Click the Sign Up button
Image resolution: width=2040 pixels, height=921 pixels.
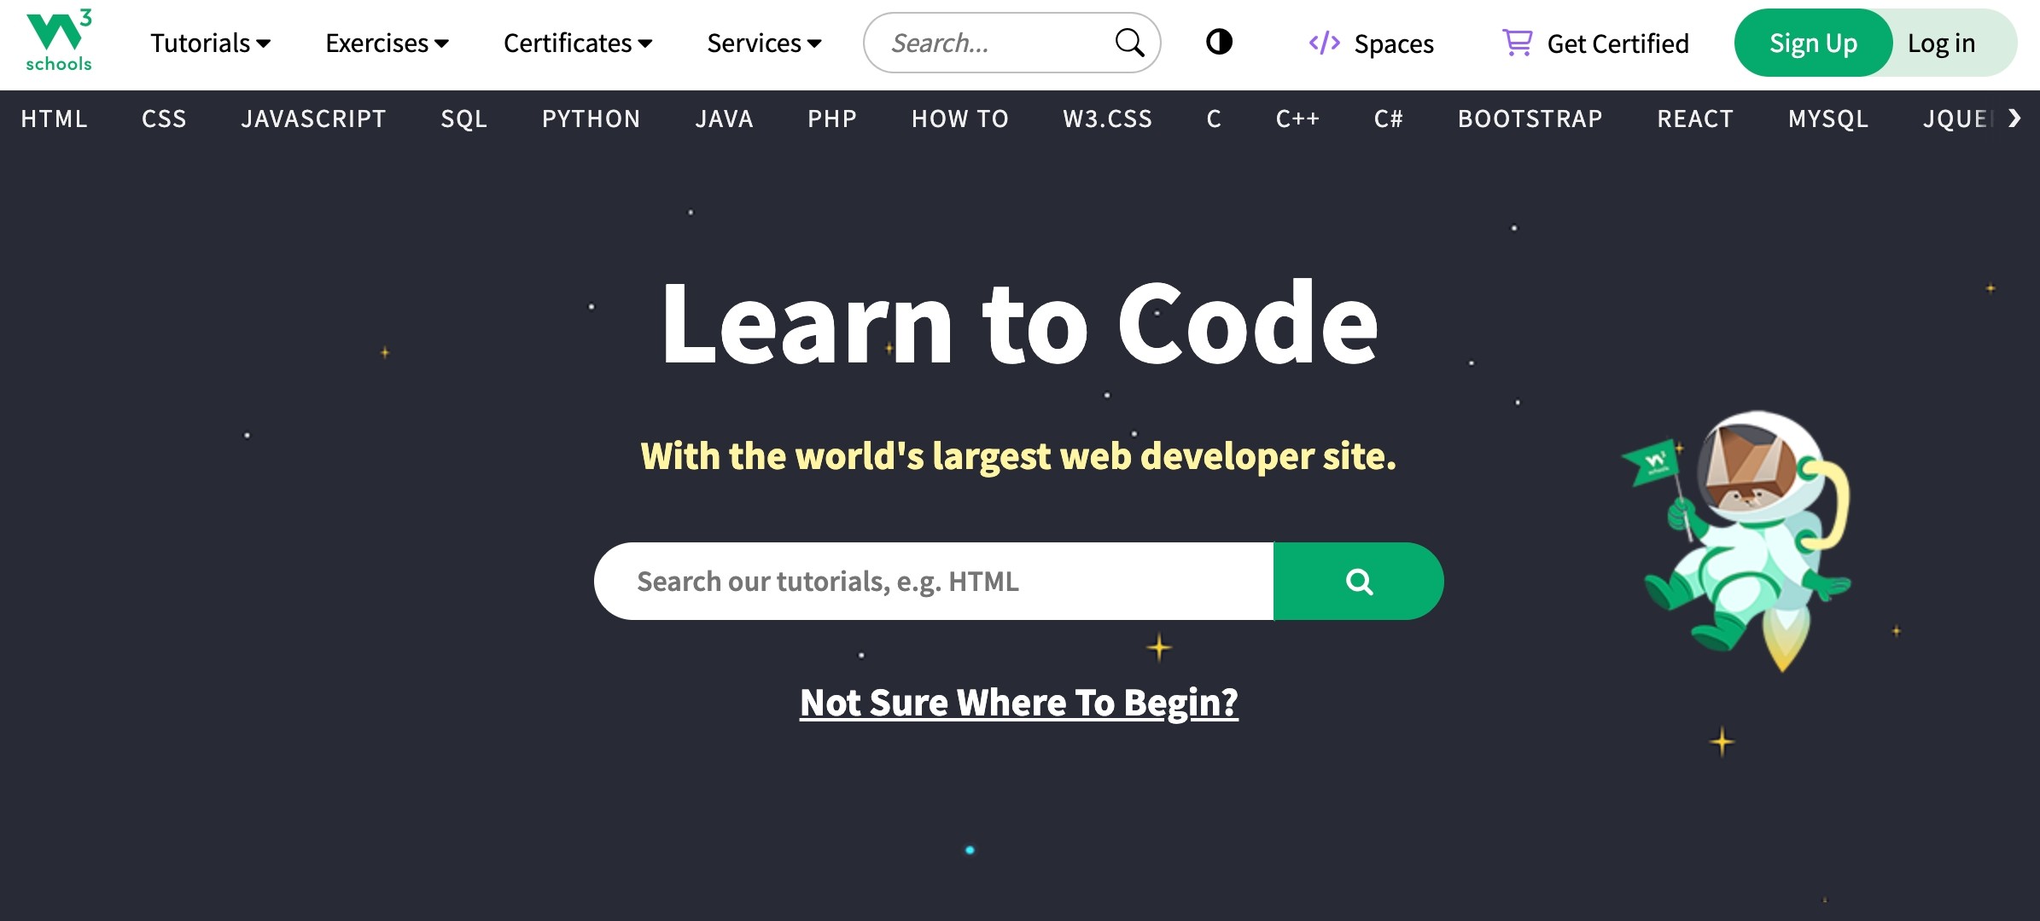coord(1813,43)
